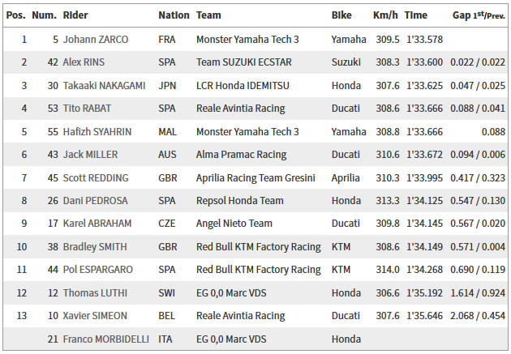Click Dani PEDROSA rider name
511x354 pixels.
[95, 201]
